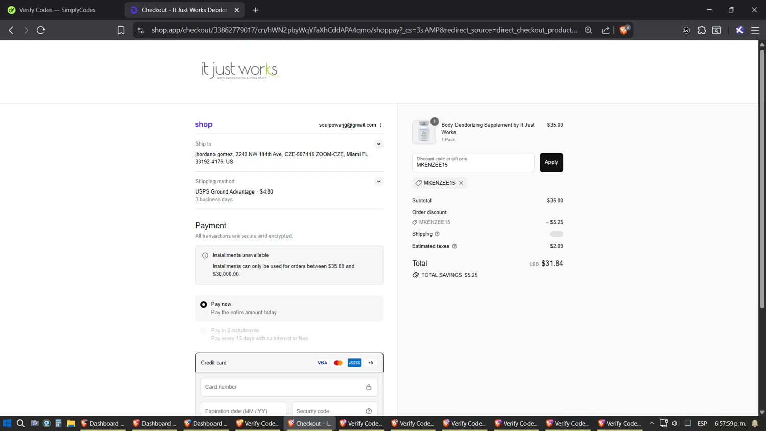The width and height of the screenshot is (766, 431).
Task: Remove the MKENZEE15 discount tag
Action: click(x=461, y=183)
